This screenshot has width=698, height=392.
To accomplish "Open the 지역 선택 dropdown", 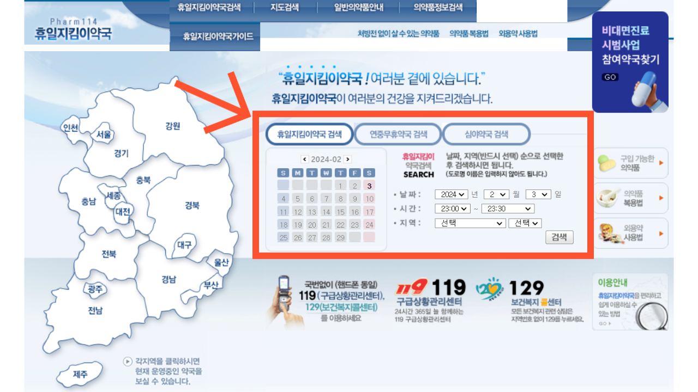I will click(x=470, y=223).
